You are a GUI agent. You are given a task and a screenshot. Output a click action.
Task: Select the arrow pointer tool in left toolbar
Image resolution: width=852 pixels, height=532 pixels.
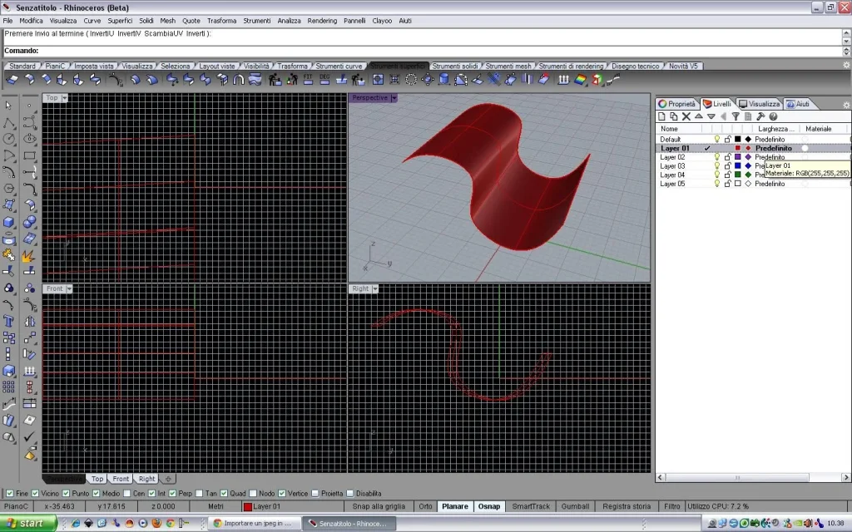click(8, 106)
